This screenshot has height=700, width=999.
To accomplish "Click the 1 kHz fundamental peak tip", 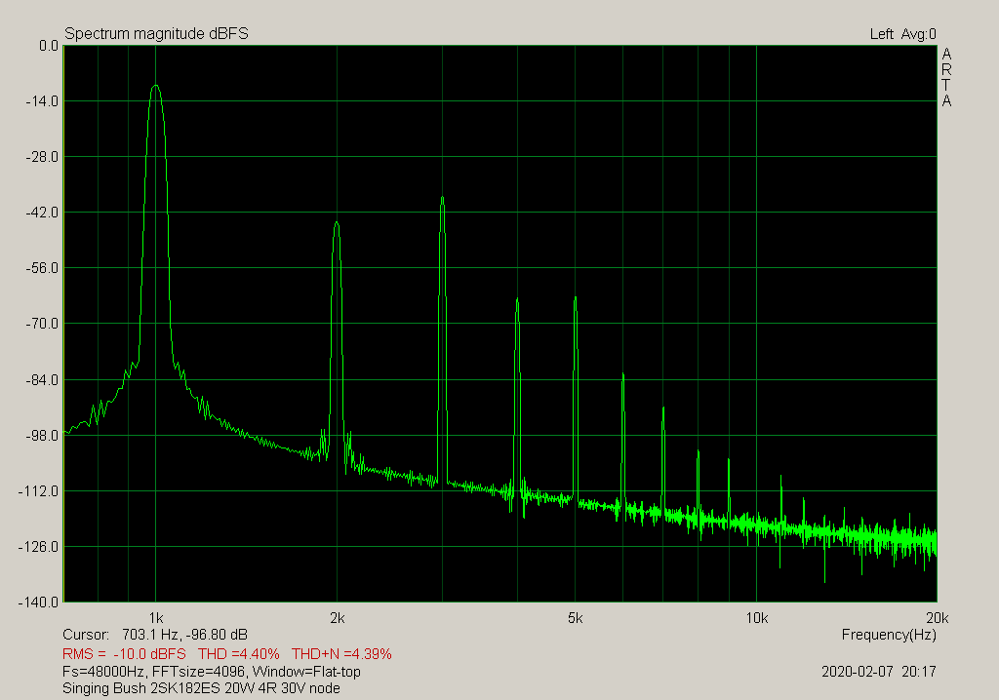I will tap(155, 86).
